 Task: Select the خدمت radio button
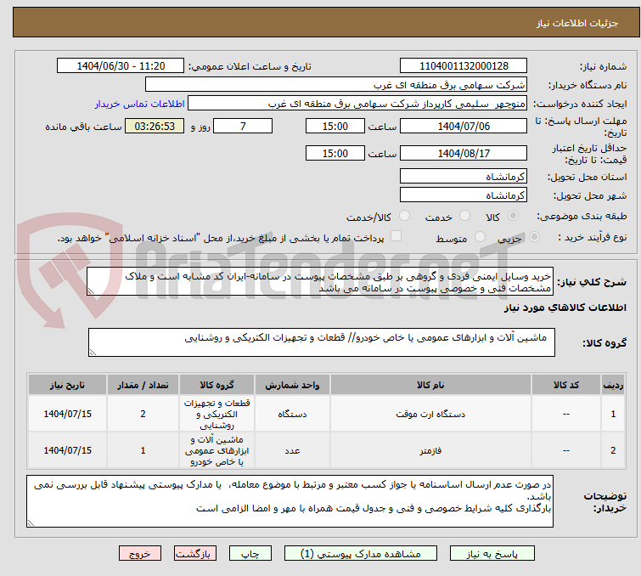tap(464, 216)
